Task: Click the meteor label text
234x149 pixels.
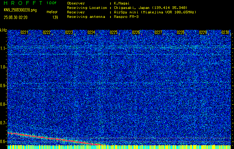Action: click(x=52, y=12)
